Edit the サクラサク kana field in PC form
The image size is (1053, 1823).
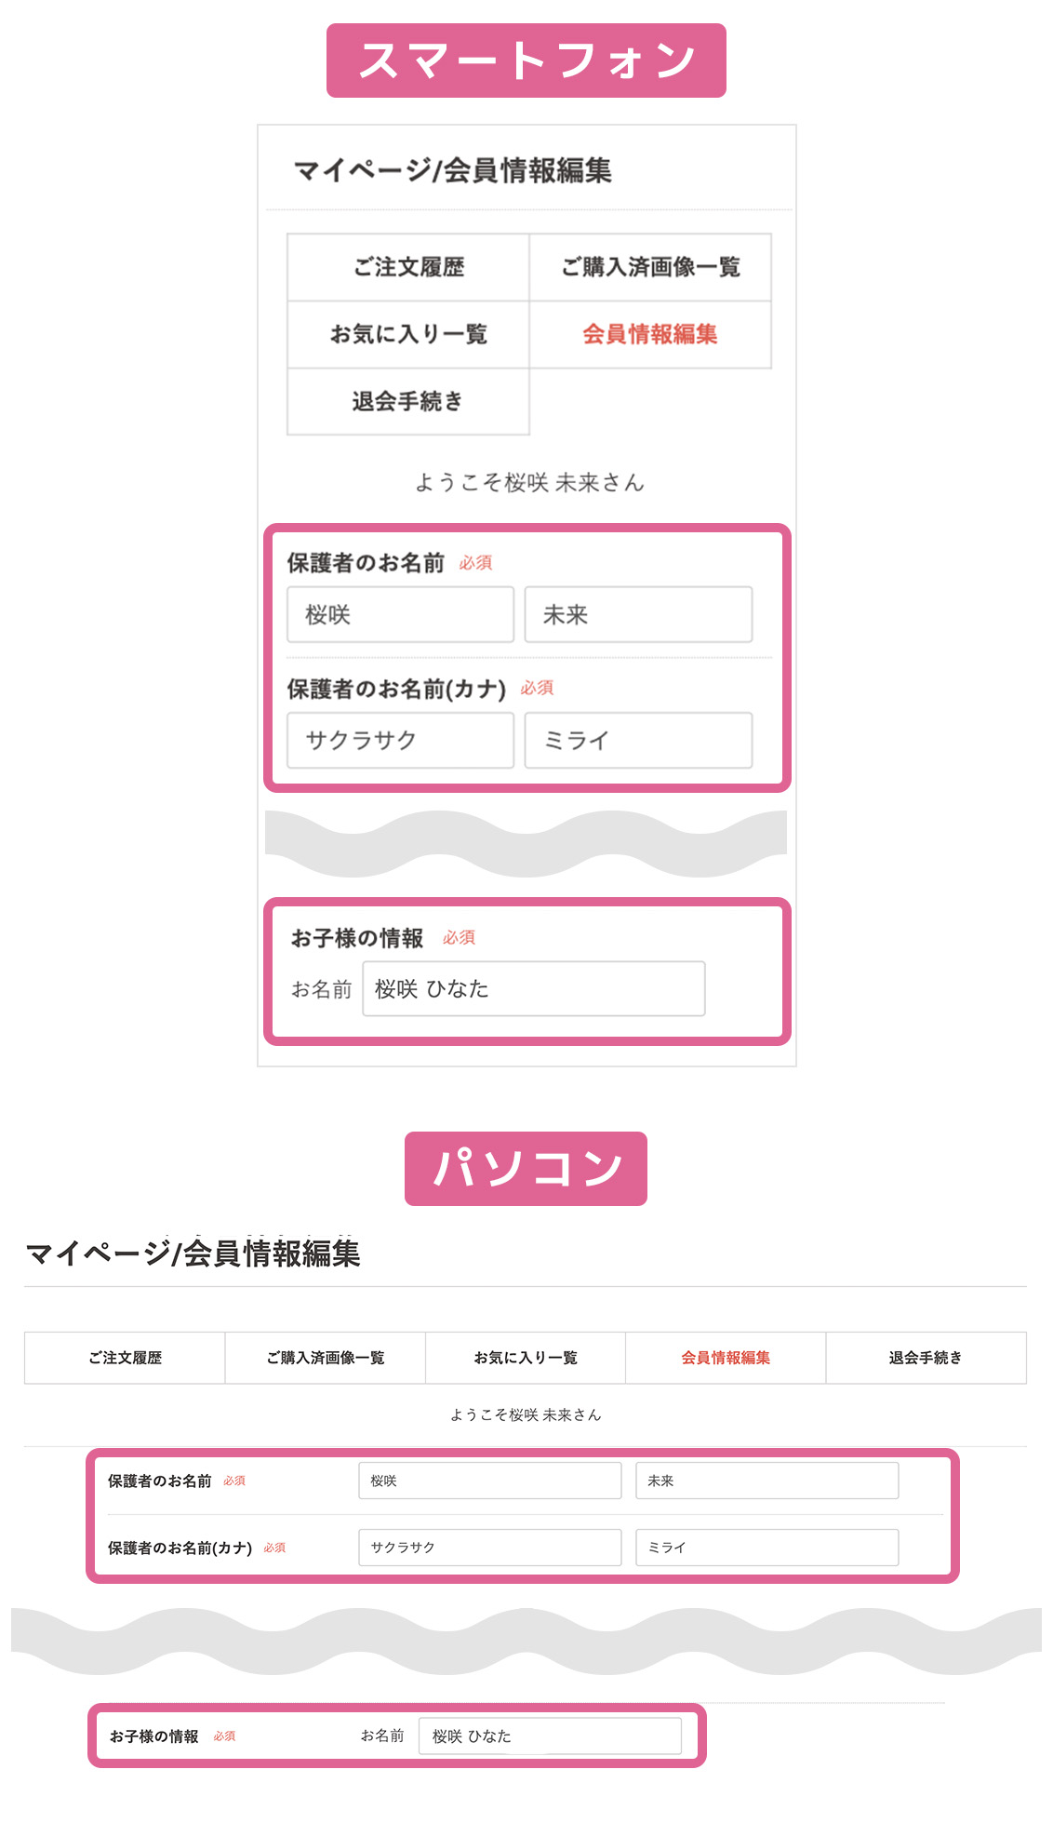point(489,1548)
